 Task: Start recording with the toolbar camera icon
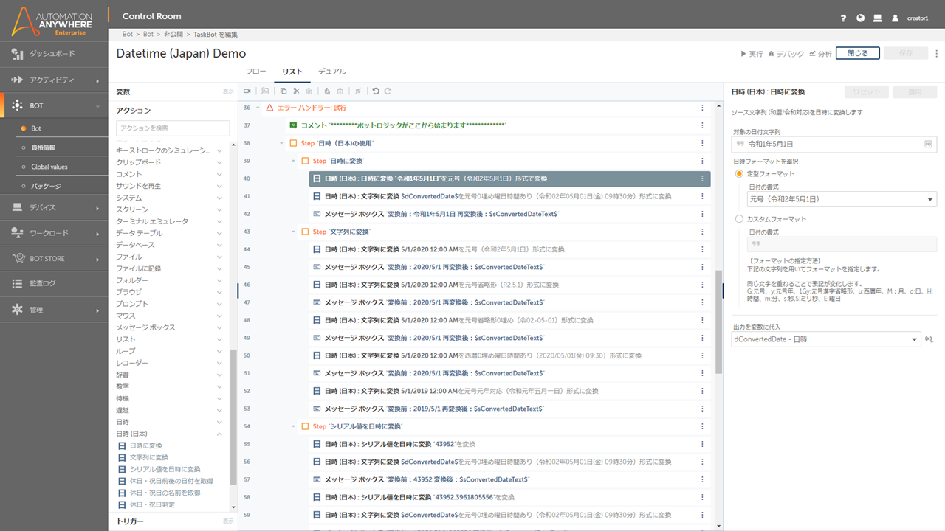pyautogui.click(x=247, y=91)
